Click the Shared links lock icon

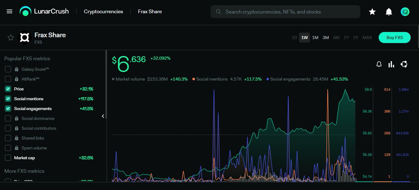point(17,138)
